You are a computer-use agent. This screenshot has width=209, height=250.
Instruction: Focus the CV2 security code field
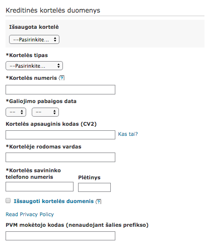[60, 135]
